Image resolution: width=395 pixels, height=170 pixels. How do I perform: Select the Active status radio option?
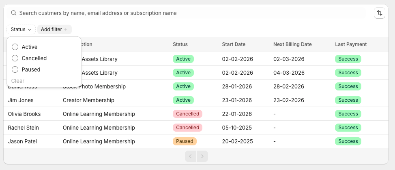point(15,47)
